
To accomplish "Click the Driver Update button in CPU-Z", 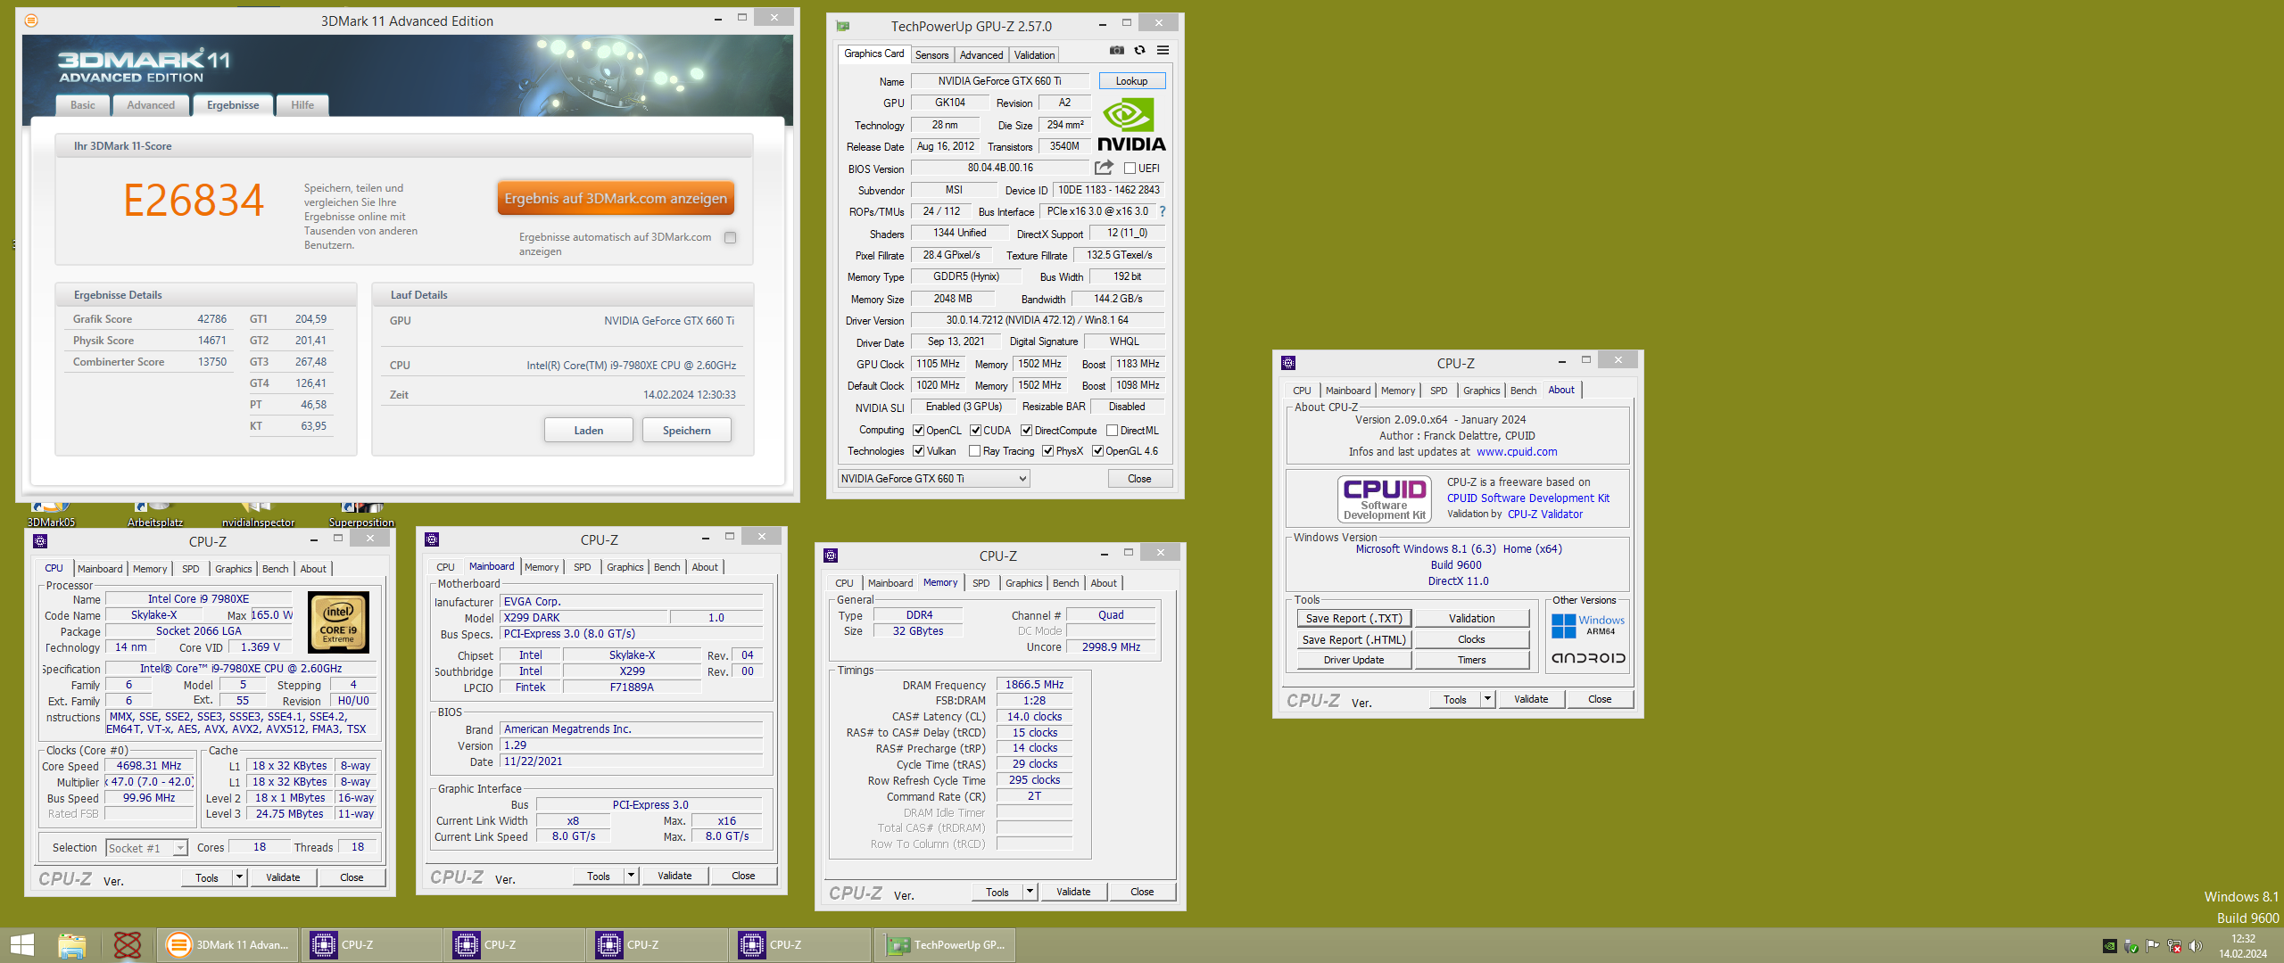I will point(1353,660).
